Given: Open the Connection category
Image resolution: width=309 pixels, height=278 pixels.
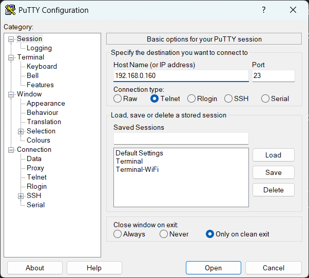Looking at the screenshot, I should point(34,150).
